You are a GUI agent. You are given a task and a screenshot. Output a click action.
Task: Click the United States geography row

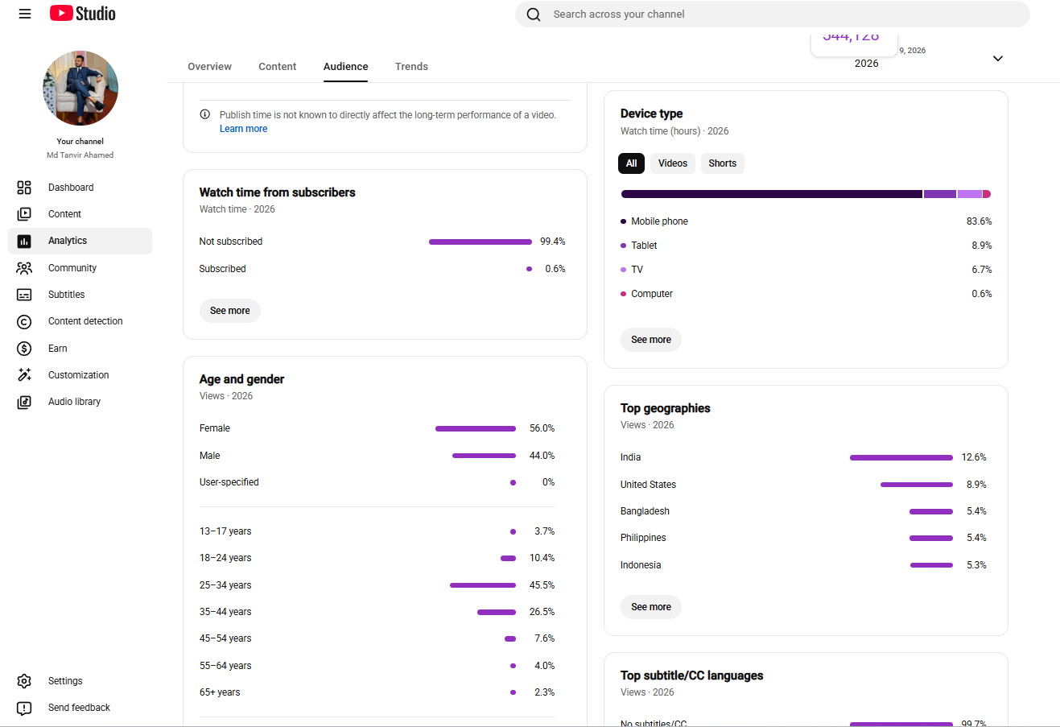[803, 485]
